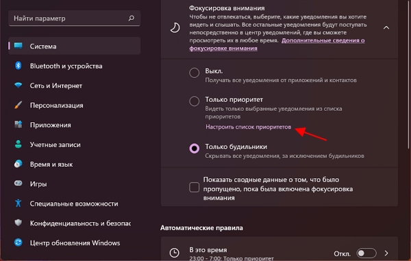This screenshot has width=411, height=261.
Task: Click the Персонализация paintbrush icon
Action: pos(18,105)
